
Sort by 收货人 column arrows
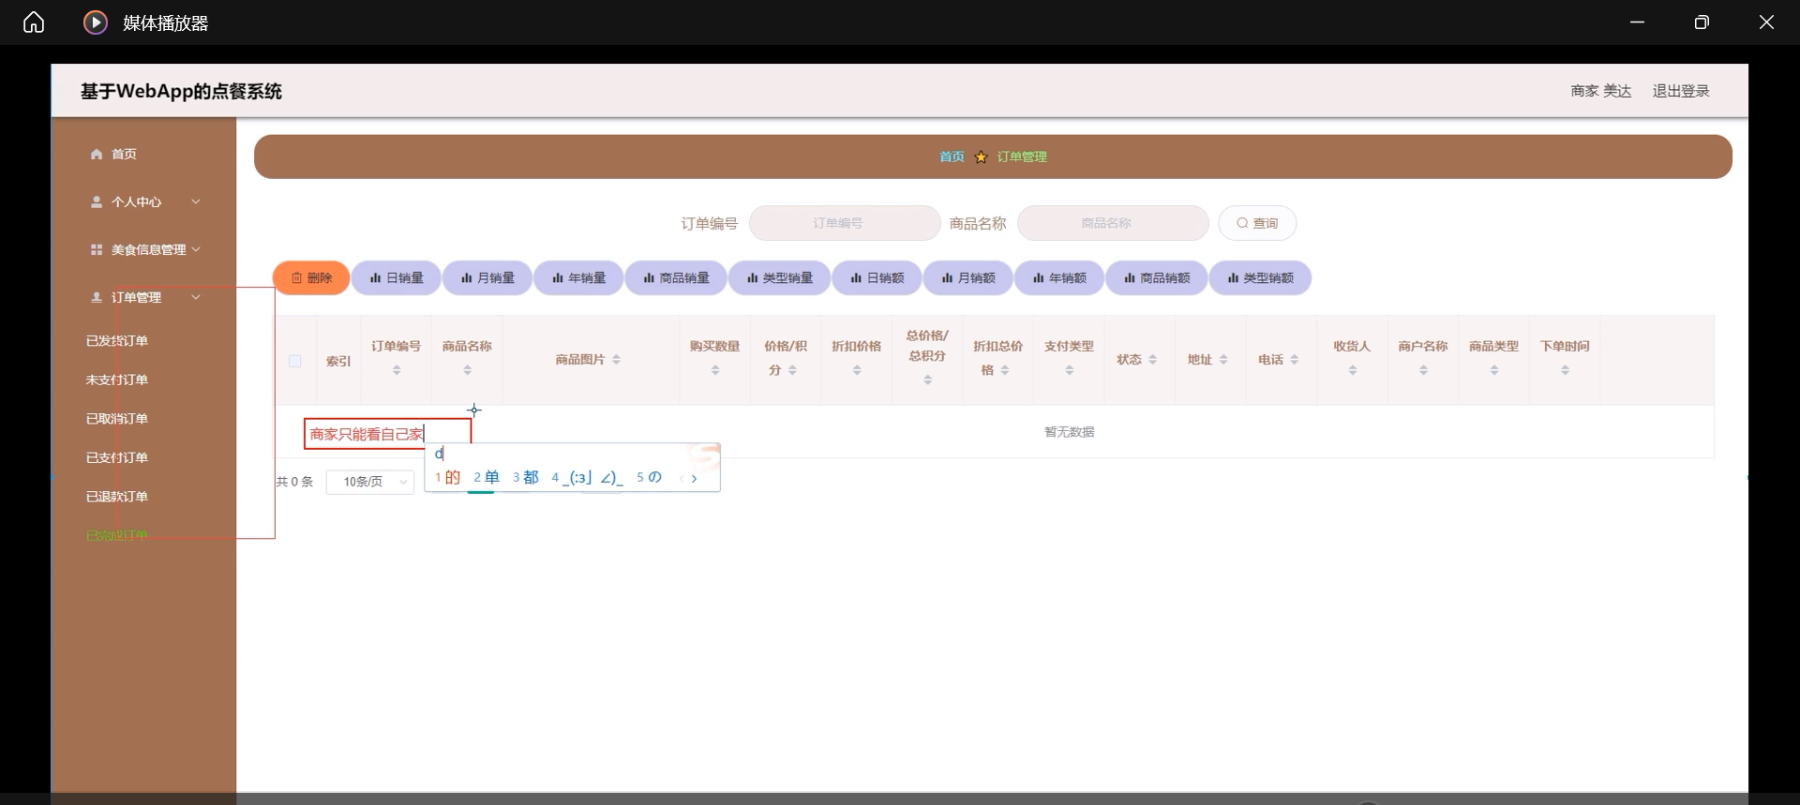(x=1353, y=370)
